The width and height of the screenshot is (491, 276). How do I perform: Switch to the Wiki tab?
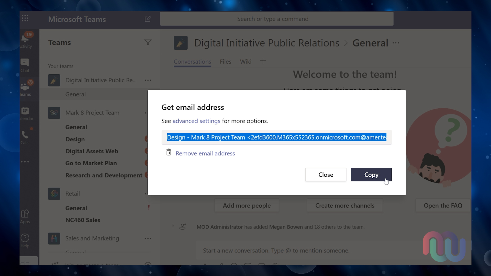245,62
